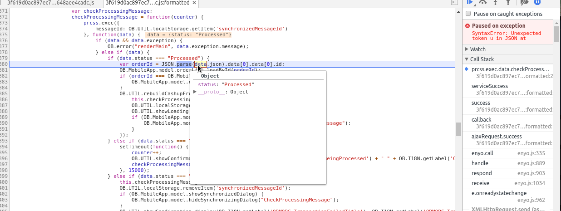Click the debugger sidebar collapse icon
Viewport: 561px width, 211px height.
point(454,3)
